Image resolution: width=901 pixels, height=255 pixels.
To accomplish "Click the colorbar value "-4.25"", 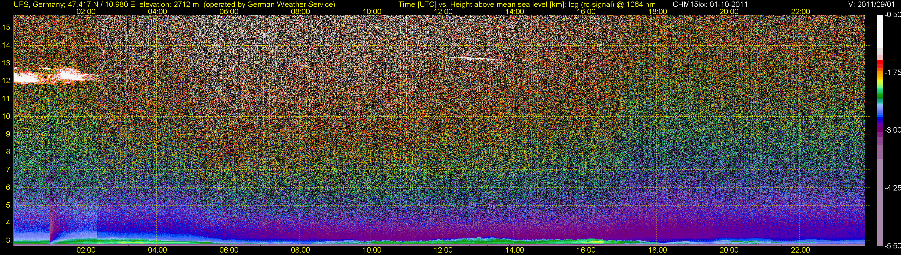I will coord(892,188).
